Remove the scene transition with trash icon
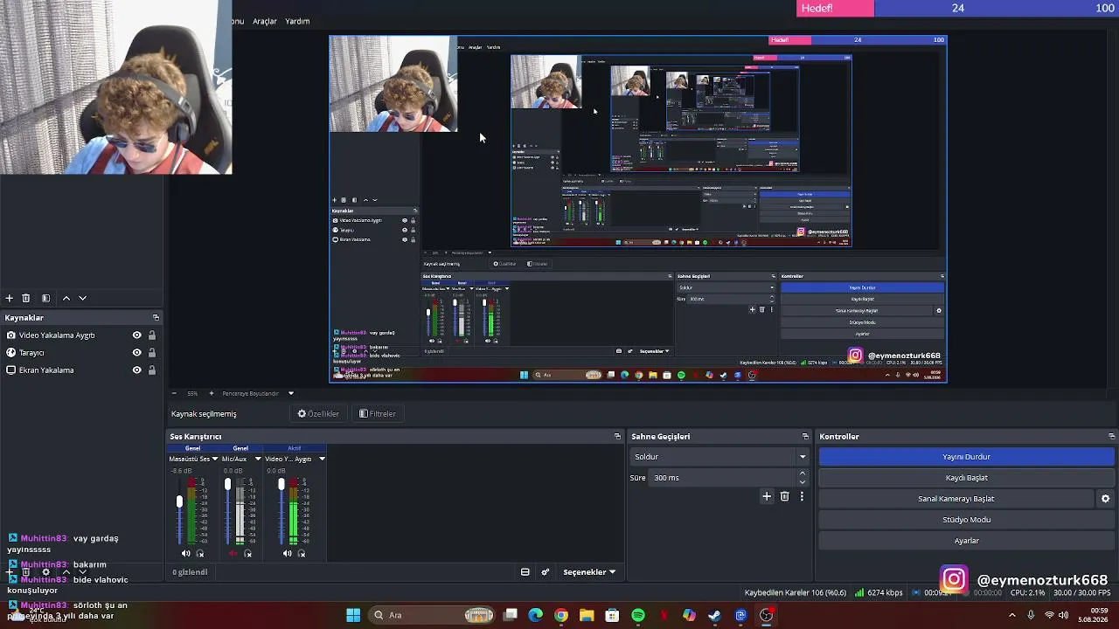Screen dimensions: 1119x629 click(784, 496)
